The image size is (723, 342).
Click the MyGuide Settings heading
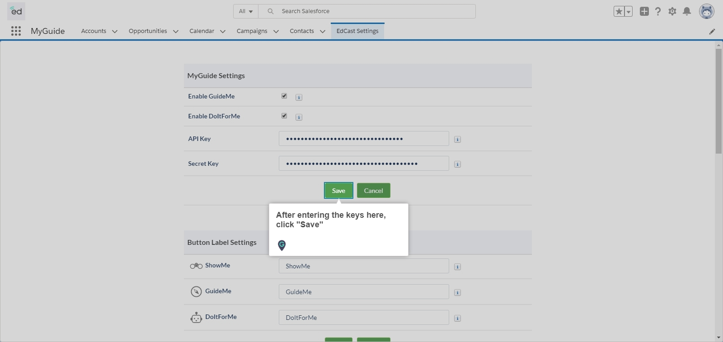tap(216, 75)
